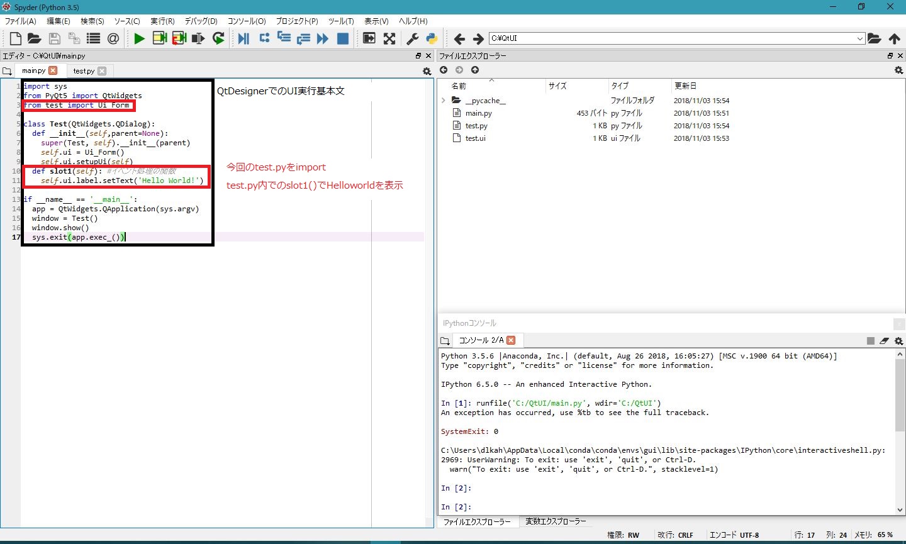The image size is (906, 544).
Task: Run the current code cell
Action: pos(160,38)
